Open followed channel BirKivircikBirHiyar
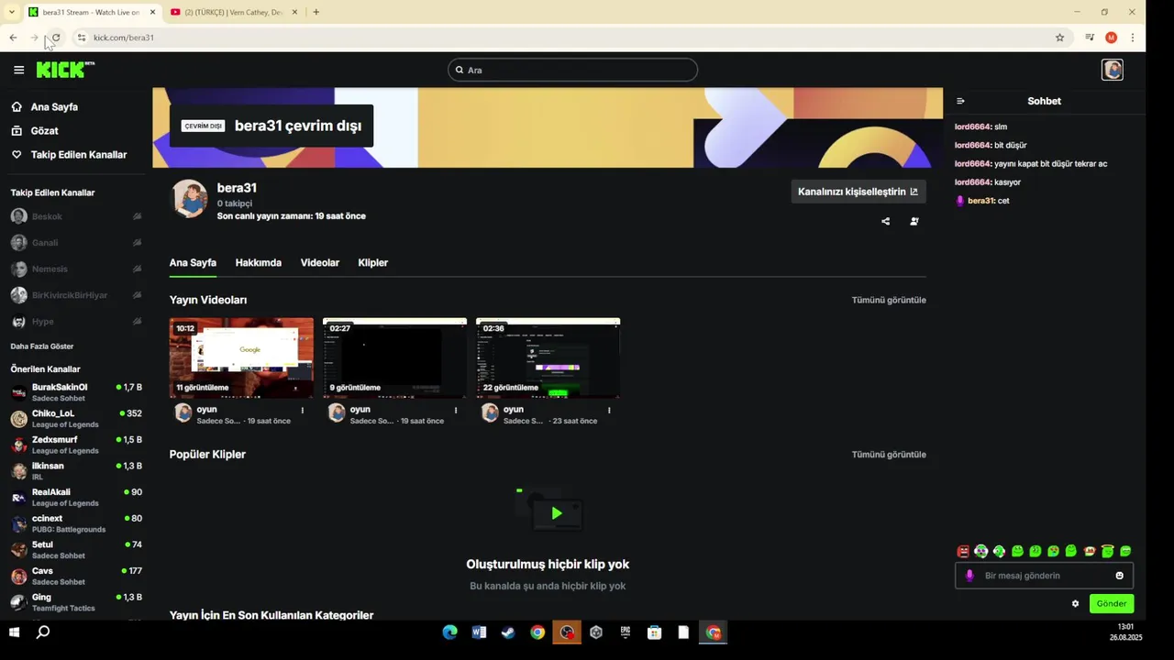Screen dimensions: 1174x660 click(x=76, y=295)
